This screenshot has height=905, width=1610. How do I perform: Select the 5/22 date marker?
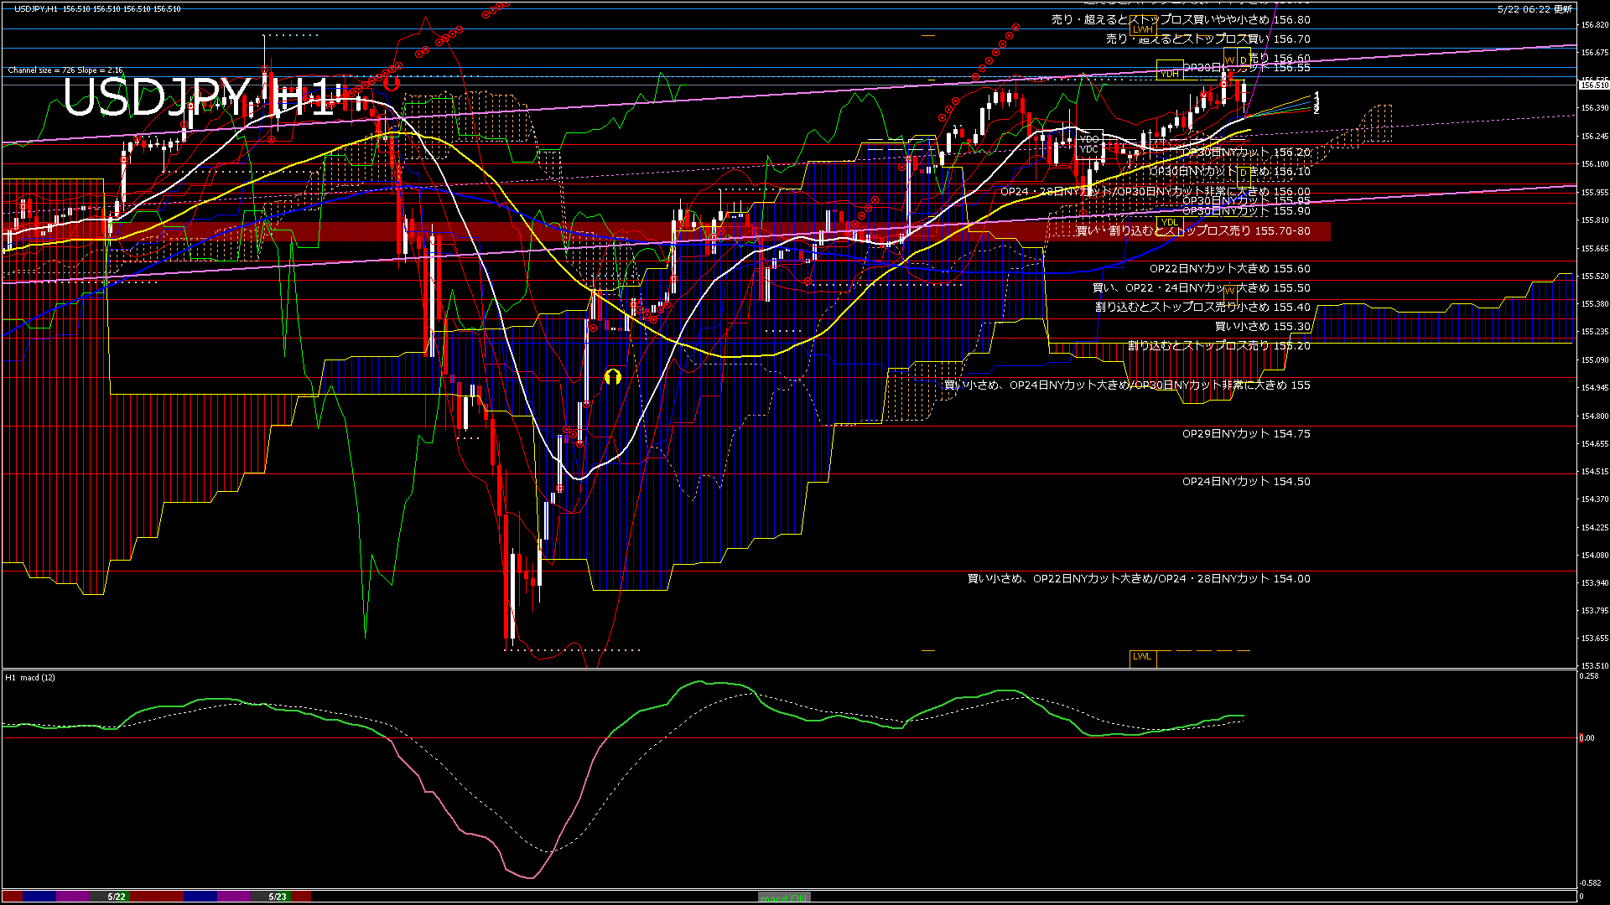(x=117, y=897)
